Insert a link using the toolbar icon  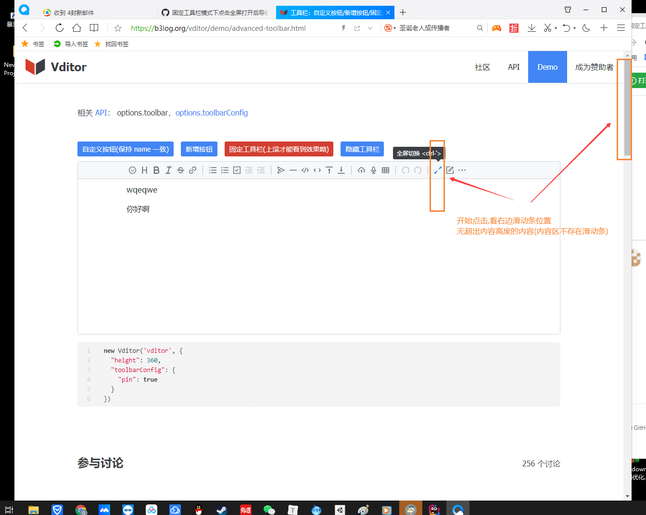coord(192,170)
